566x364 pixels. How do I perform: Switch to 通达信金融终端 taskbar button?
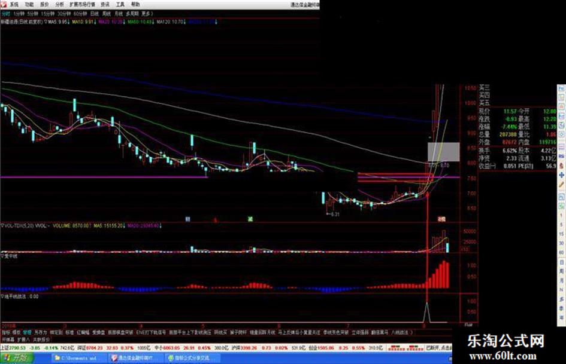(x=135, y=358)
